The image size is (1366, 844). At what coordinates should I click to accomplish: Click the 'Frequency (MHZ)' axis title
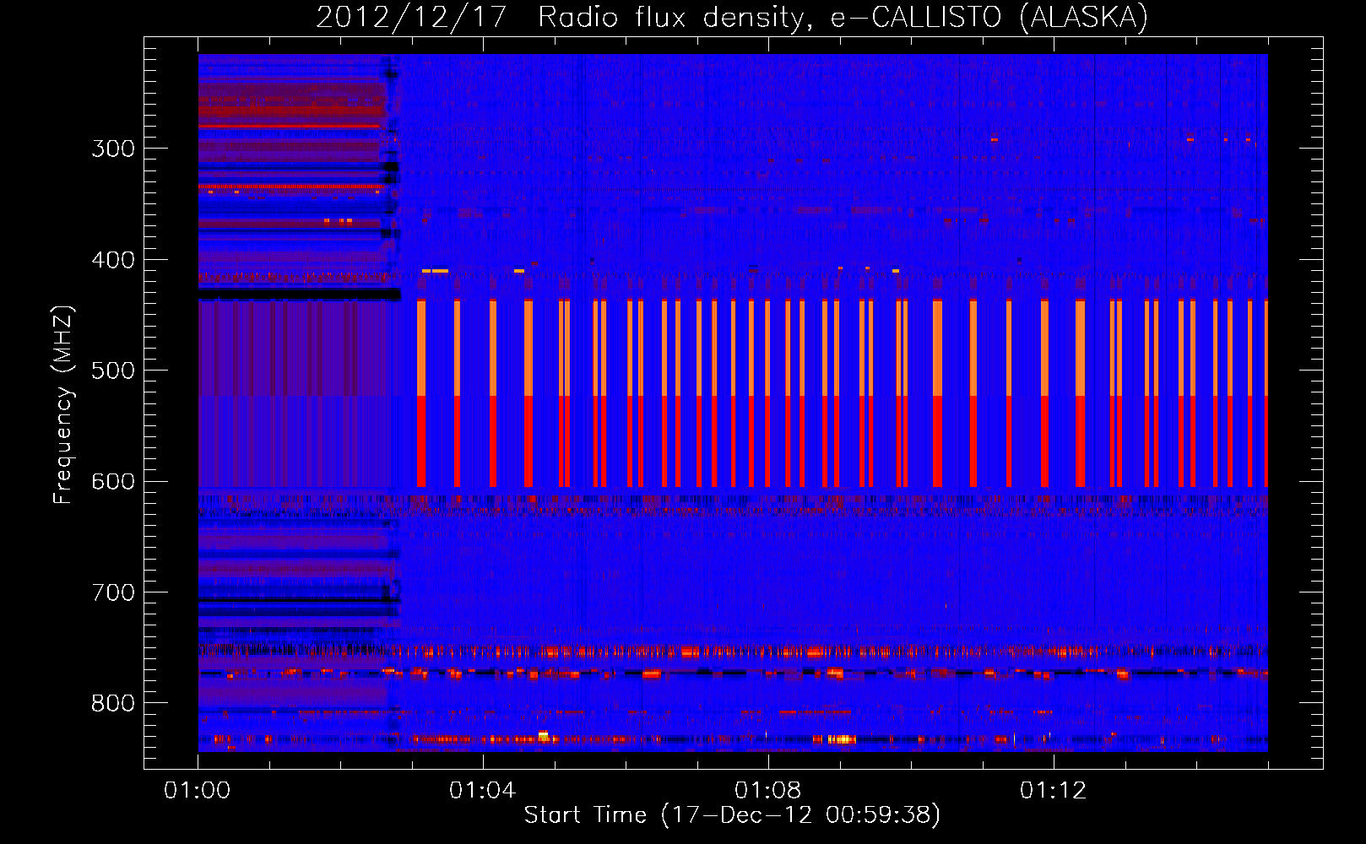pyautogui.click(x=64, y=404)
